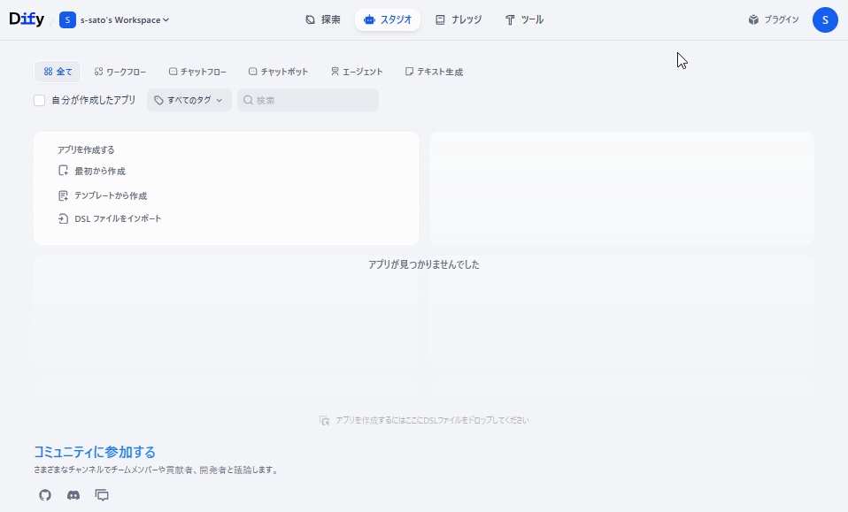
Task: Open the Discord community icon
Action: (73, 495)
